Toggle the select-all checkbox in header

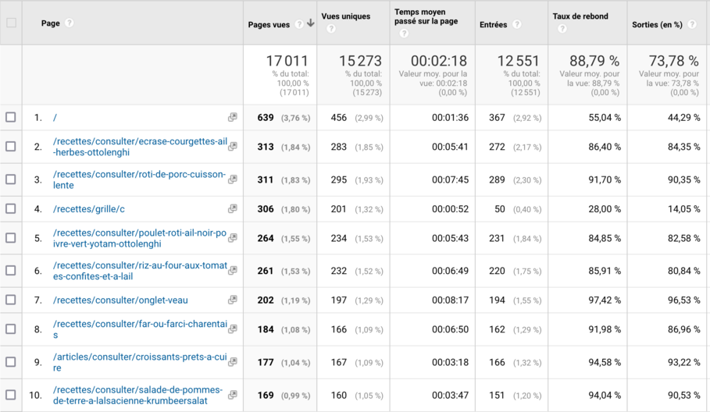pos(11,23)
